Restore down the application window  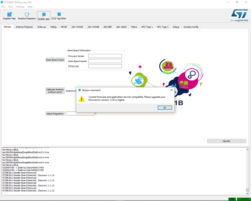(x=237, y=2)
